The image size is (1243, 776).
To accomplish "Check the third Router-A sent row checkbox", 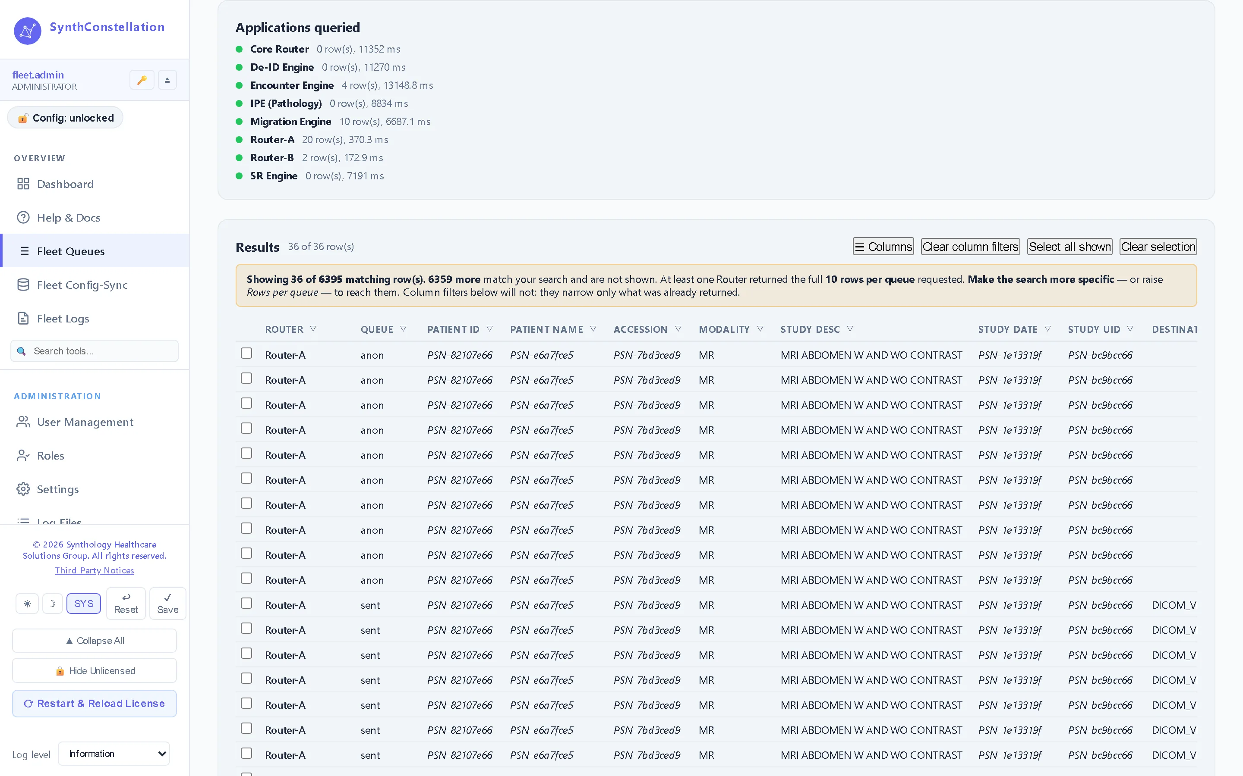I will pyautogui.click(x=246, y=653).
